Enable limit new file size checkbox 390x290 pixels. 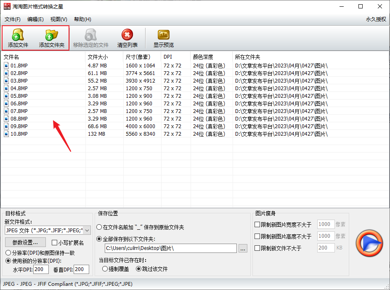tap(257, 248)
